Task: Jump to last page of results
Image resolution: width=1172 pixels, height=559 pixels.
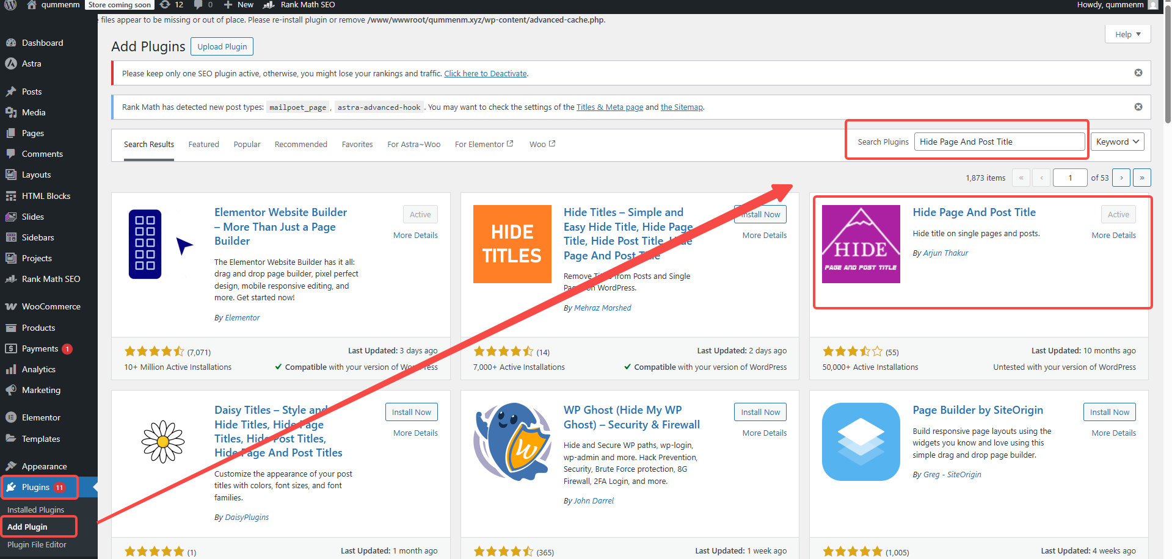Action: (1141, 178)
